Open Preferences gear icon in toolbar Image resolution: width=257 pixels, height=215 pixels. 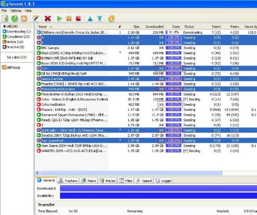(111, 19)
